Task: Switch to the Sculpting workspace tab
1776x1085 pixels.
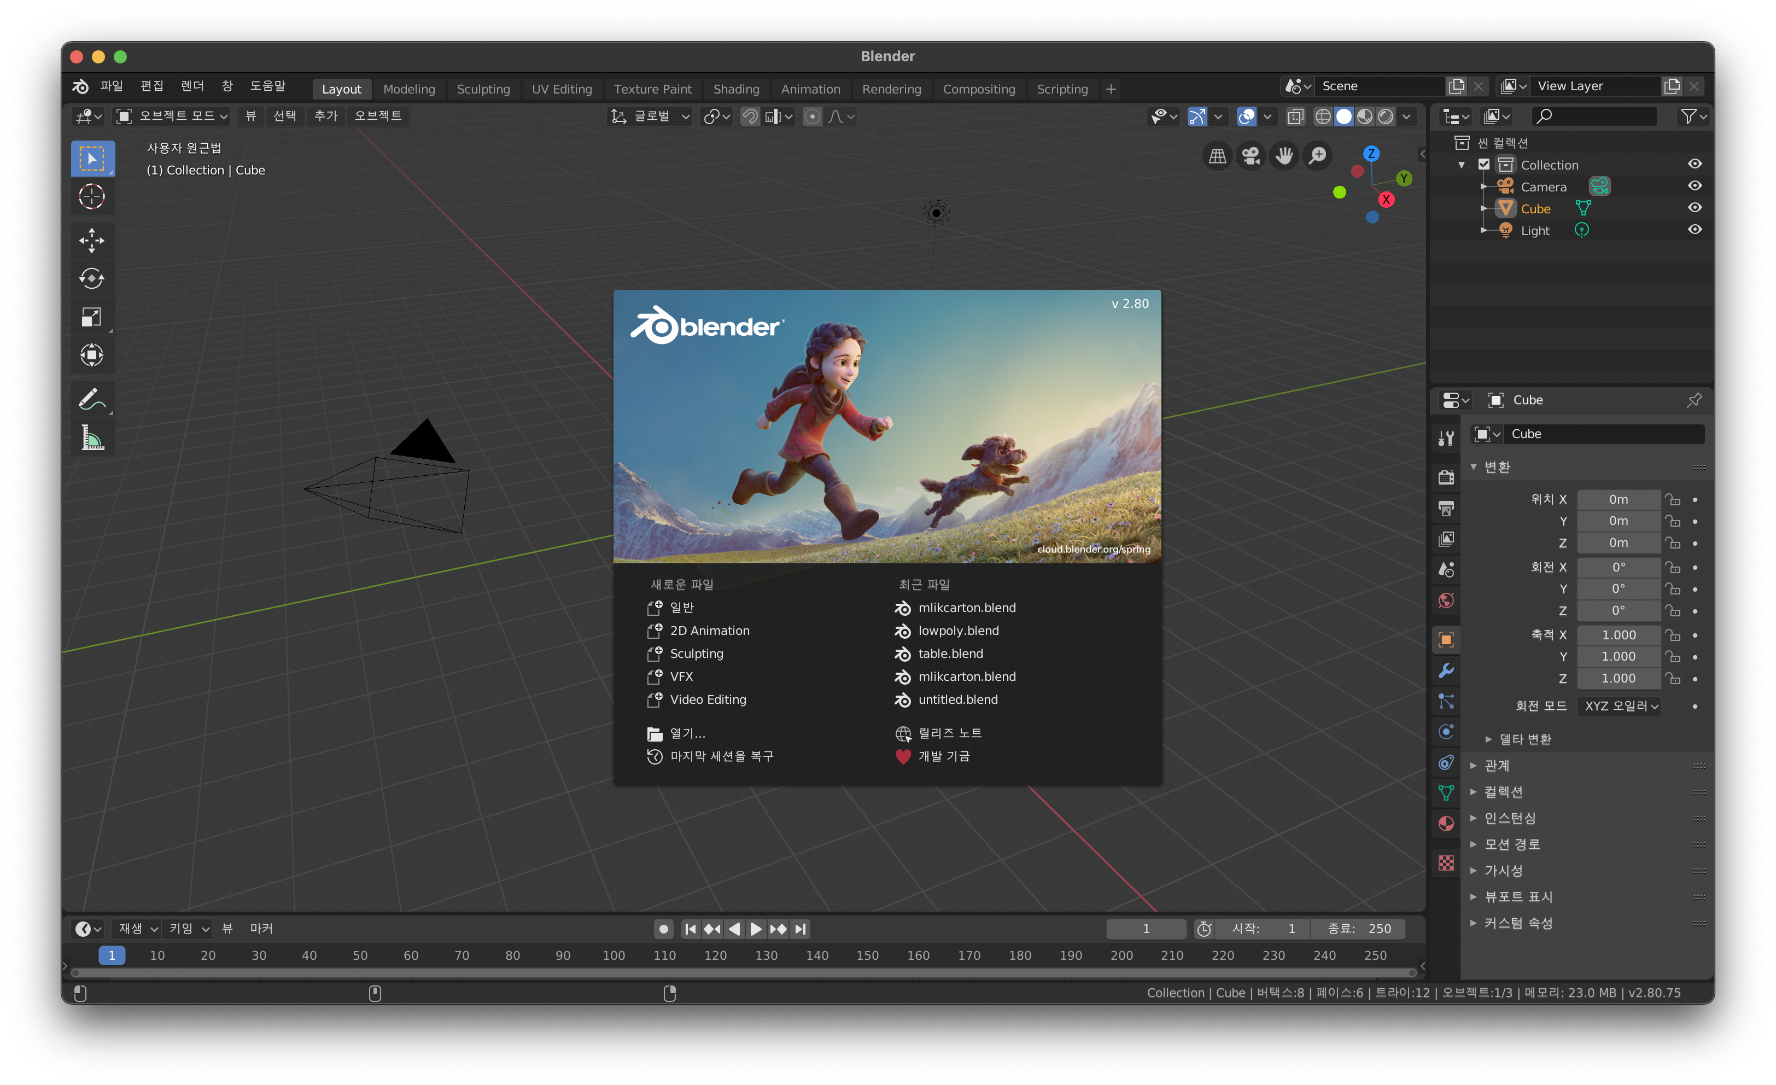Action: (483, 89)
